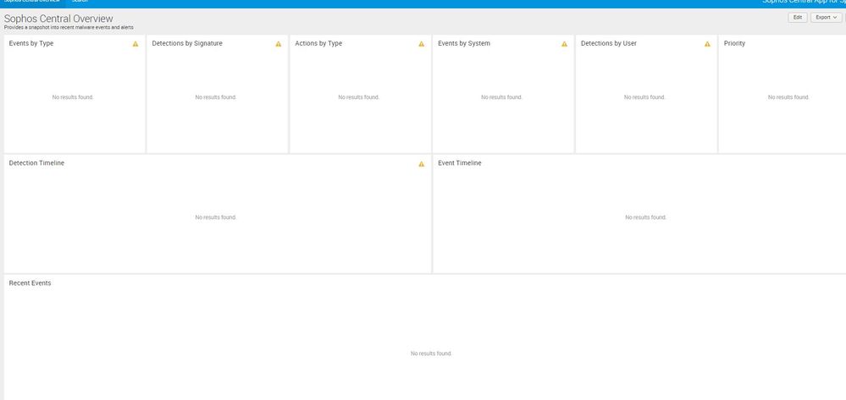Select the Events by System panel title
The height and width of the screenshot is (400, 846).
[464, 44]
